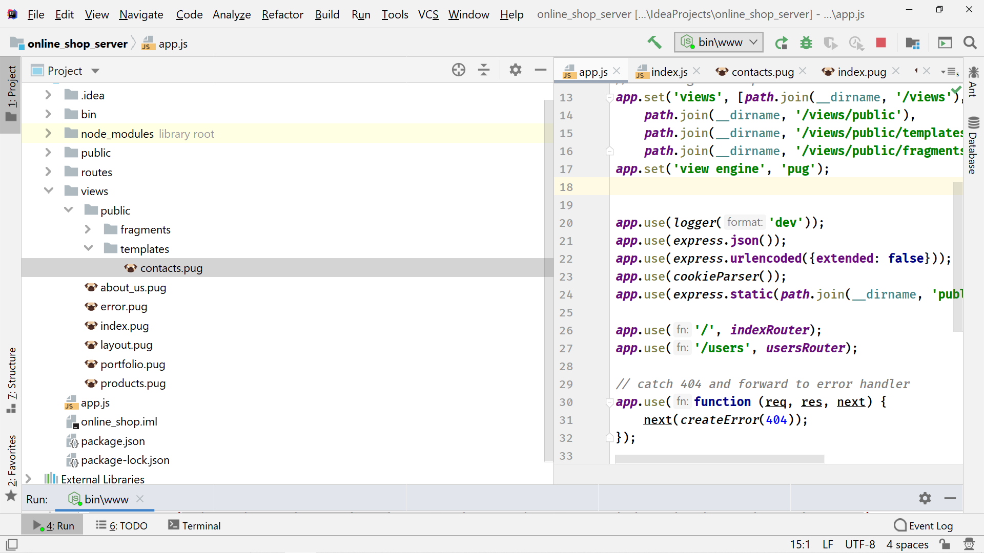Click the Rerun bin\www icon
The image size is (984, 553).
pyautogui.click(x=781, y=43)
